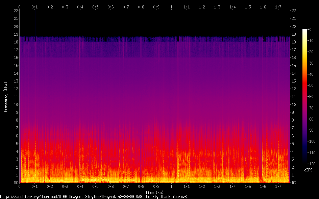Click the 'DC' label on right frequency axis
Image resolution: width=319 pixels, height=199 pixels.
[x=294, y=183]
